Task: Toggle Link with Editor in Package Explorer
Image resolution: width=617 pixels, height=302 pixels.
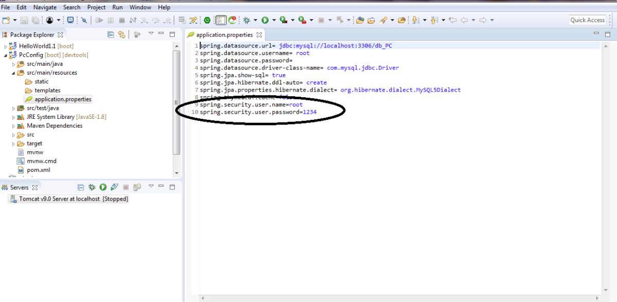Action: 122,34
